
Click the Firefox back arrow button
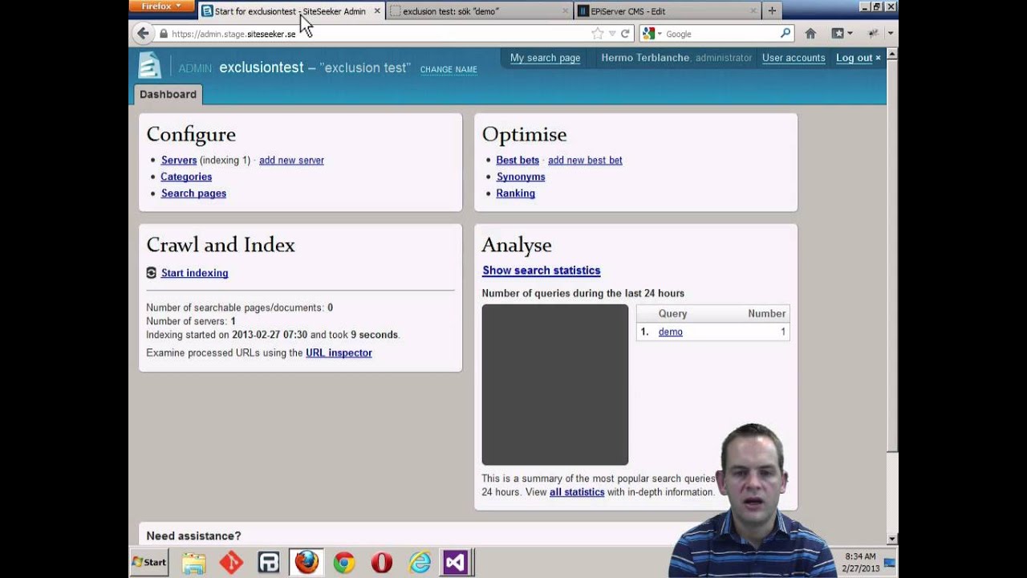click(x=143, y=34)
